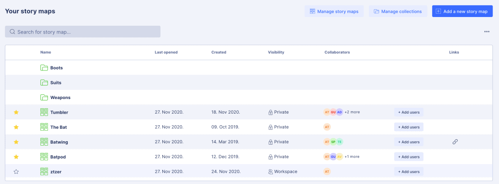
Task: Expand '+1 more' collaborators on Batpod
Action: coord(352,157)
